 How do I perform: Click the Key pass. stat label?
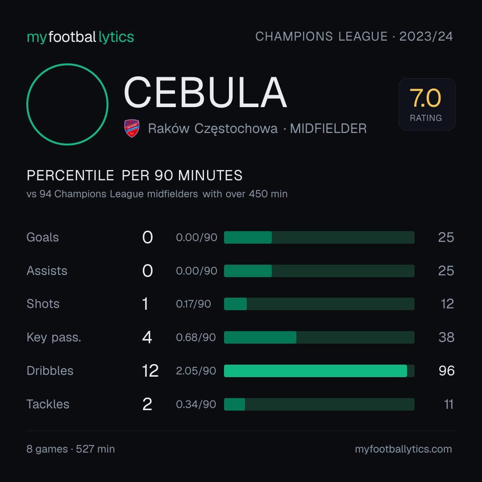pyautogui.click(x=54, y=337)
